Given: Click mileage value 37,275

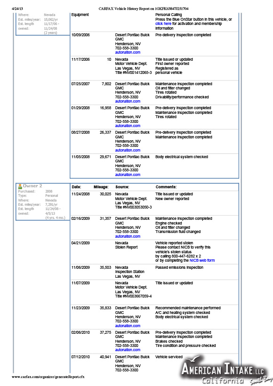Looking at the screenshot, I should (105, 332).
